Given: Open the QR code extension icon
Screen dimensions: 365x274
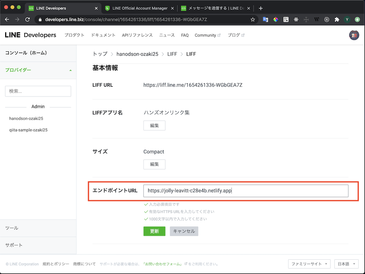Looking at the screenshot, I should [286, 20].
